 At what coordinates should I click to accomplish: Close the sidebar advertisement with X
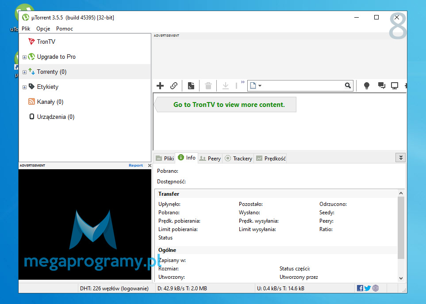click(x=150, y=165)
